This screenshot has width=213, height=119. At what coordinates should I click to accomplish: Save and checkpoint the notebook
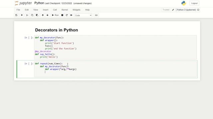(16, 15)
